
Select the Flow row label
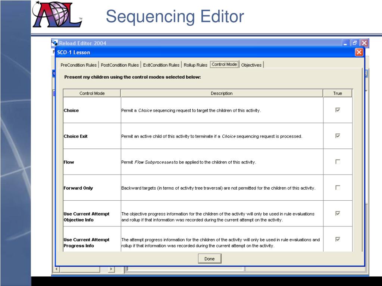click(69, 162)
